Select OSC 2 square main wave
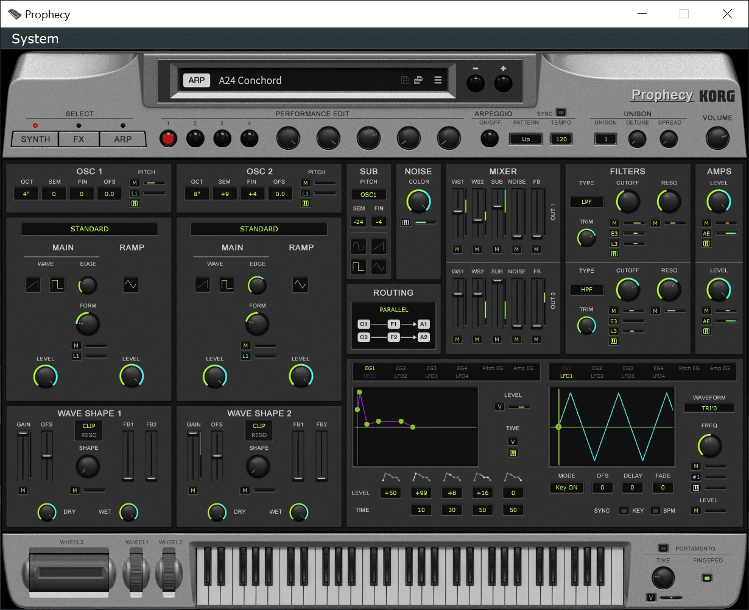This screenshot has width=749, height=610. pos(227,284)
